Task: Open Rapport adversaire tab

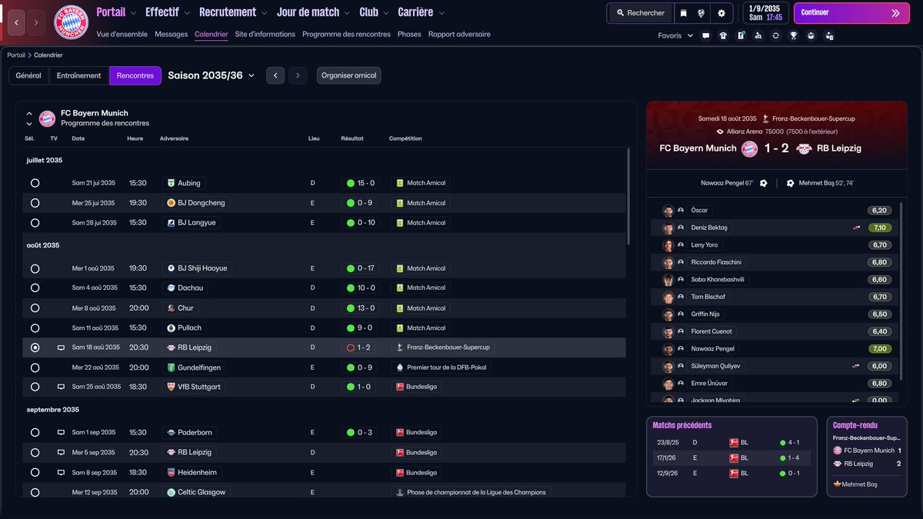Action: click(x=459, y=35)
